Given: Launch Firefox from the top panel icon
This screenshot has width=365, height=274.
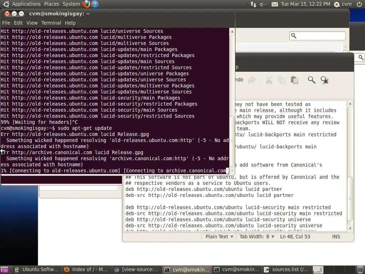Looking at the screenshot, I should coord(86,4).
